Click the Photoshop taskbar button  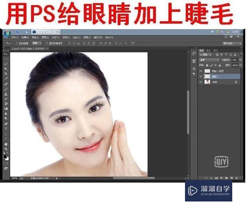46,32
